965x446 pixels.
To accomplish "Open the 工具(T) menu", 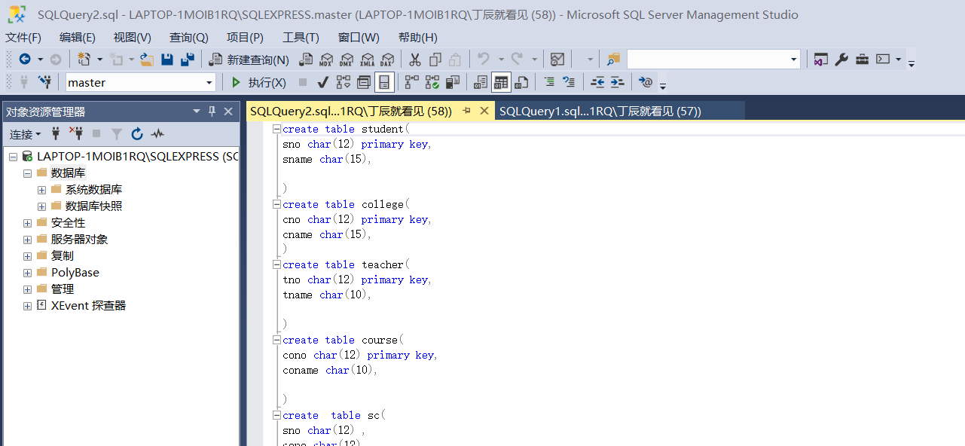I will point(301,37).
